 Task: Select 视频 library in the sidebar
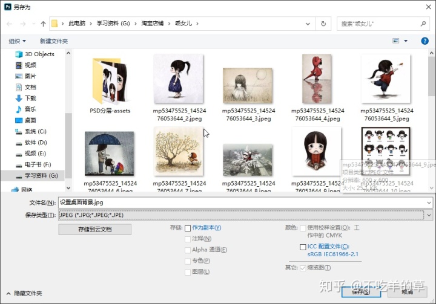point(25,65)
